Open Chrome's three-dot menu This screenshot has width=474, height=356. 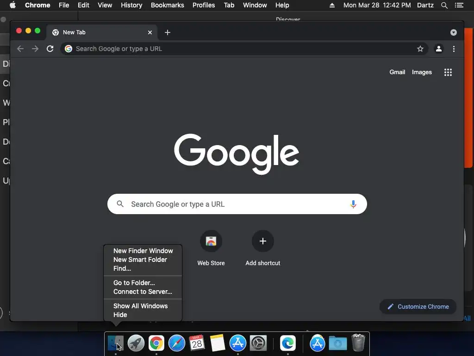454,49
